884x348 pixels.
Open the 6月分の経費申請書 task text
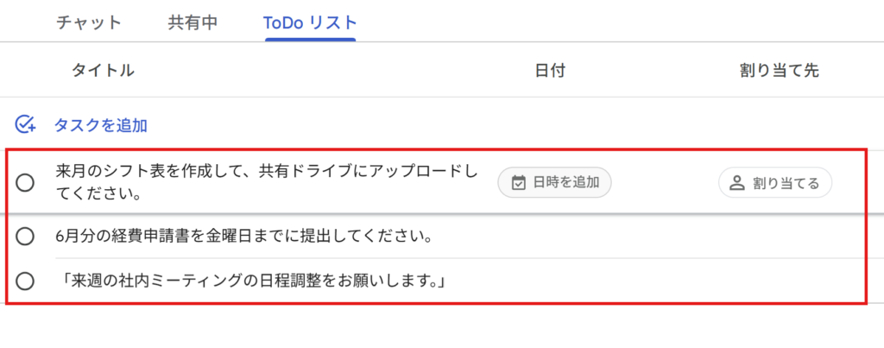(244, 237)
